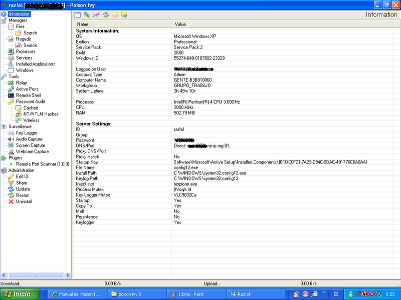Screen dimensions: 401x300
Task: Click the Audio Capture speaker icon
Action: [x=11, y=139]
